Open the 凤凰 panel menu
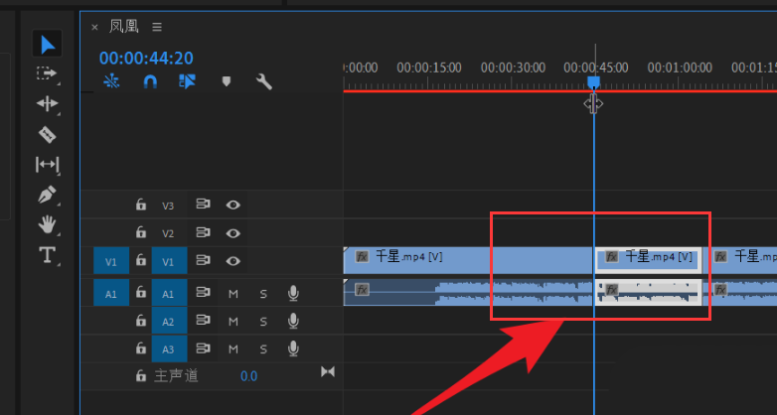 [x=157, y=27]
